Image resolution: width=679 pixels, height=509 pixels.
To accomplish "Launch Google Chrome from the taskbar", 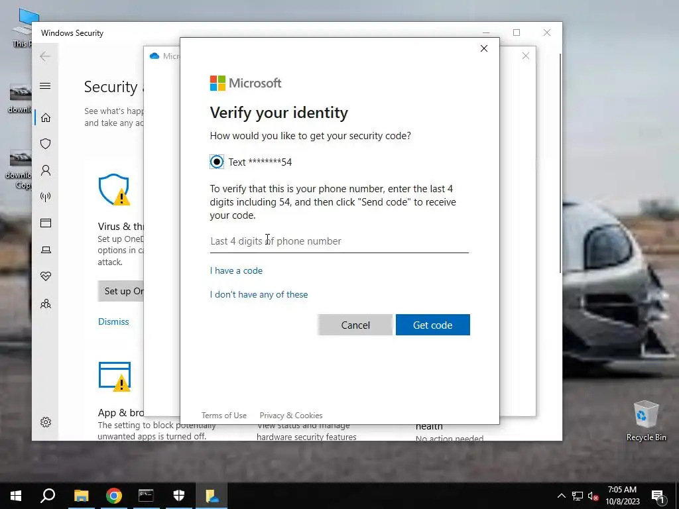I will (114, 496).
